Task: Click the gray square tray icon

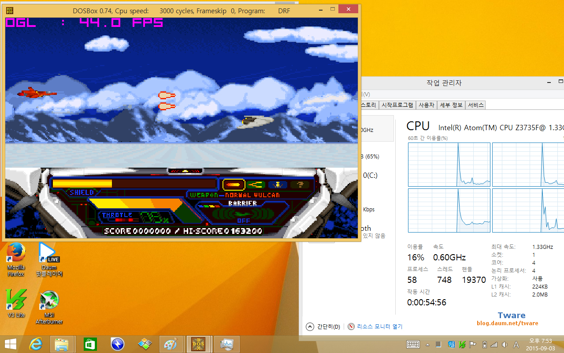Action: click(438, 344)
